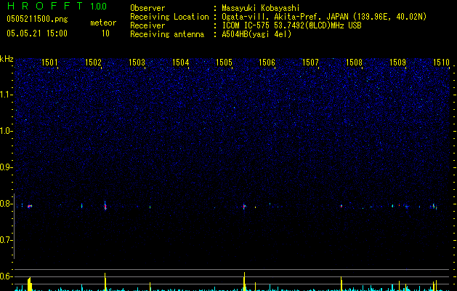Image resolution: width=457 pixels, height=291 pixels.
Task: Click the 'Receiving antenna' field label
Action: coord(167,34)
